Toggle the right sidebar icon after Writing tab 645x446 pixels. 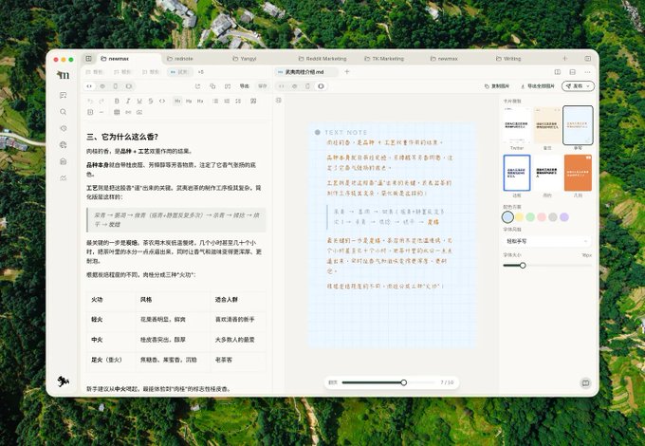tap(587, 59)
